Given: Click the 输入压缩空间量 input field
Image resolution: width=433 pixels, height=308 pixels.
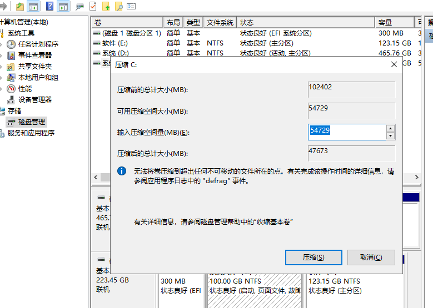Looking at the screenshot, I should (x=347, y=132).
